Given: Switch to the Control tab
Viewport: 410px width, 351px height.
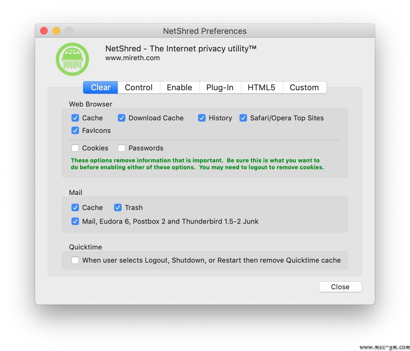Looking at the screenshot, I should click(x=139, y=87).
